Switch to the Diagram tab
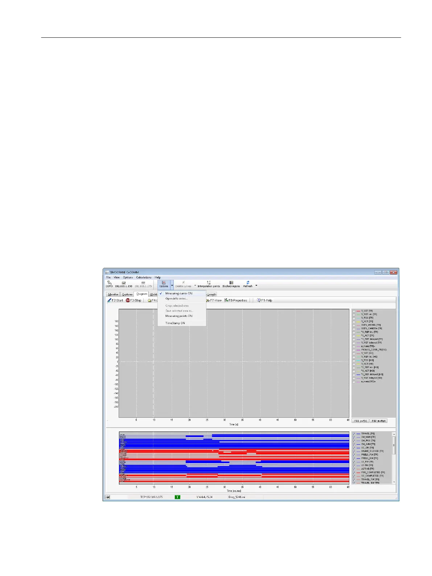The height and width of the screenshot is (576, 432). 142,294
